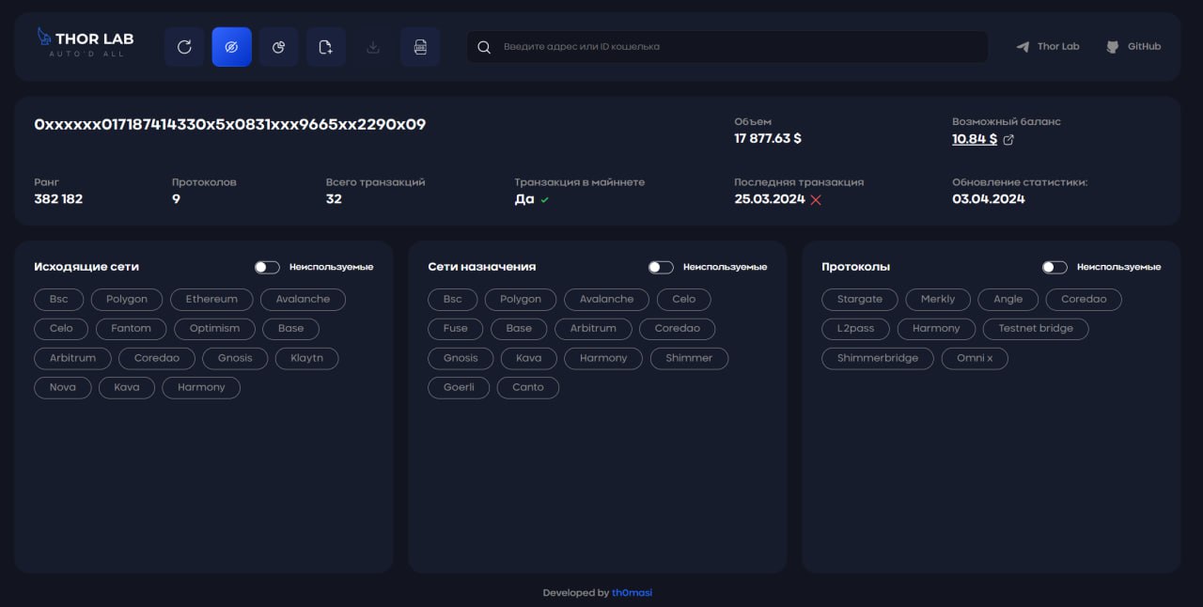
Task: Open the 10.84 $ possible balance link
Action: (975, 139)
